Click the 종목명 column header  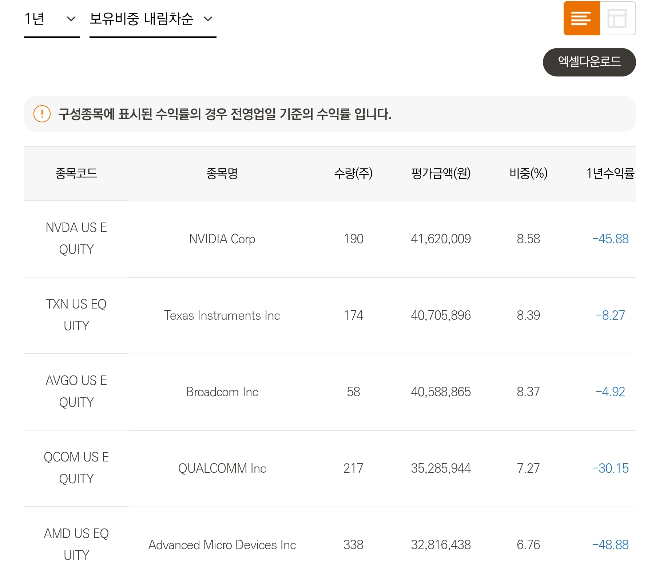[222, 173]
